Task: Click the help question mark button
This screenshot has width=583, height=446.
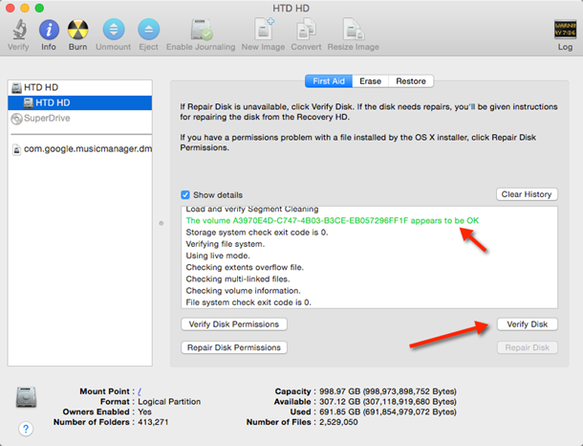Action: click(x=26, y=429)
